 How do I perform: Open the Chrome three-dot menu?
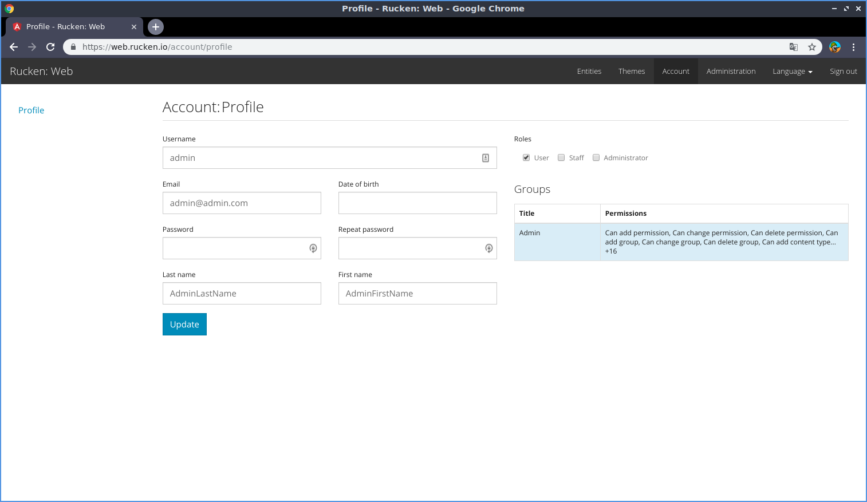tap(853, 47)
